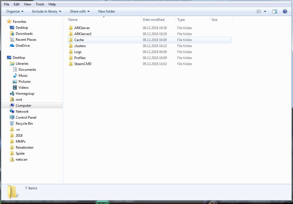Open Include in library dropdown
This screenshot has width=293, height=204.
(47, 11)
